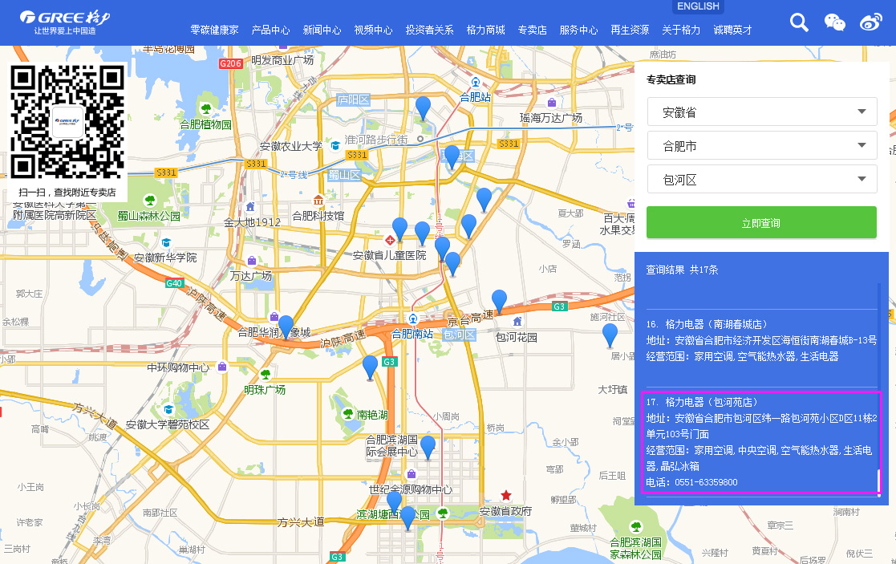Click 南艳湖 park icon

(x=347, y=414)
